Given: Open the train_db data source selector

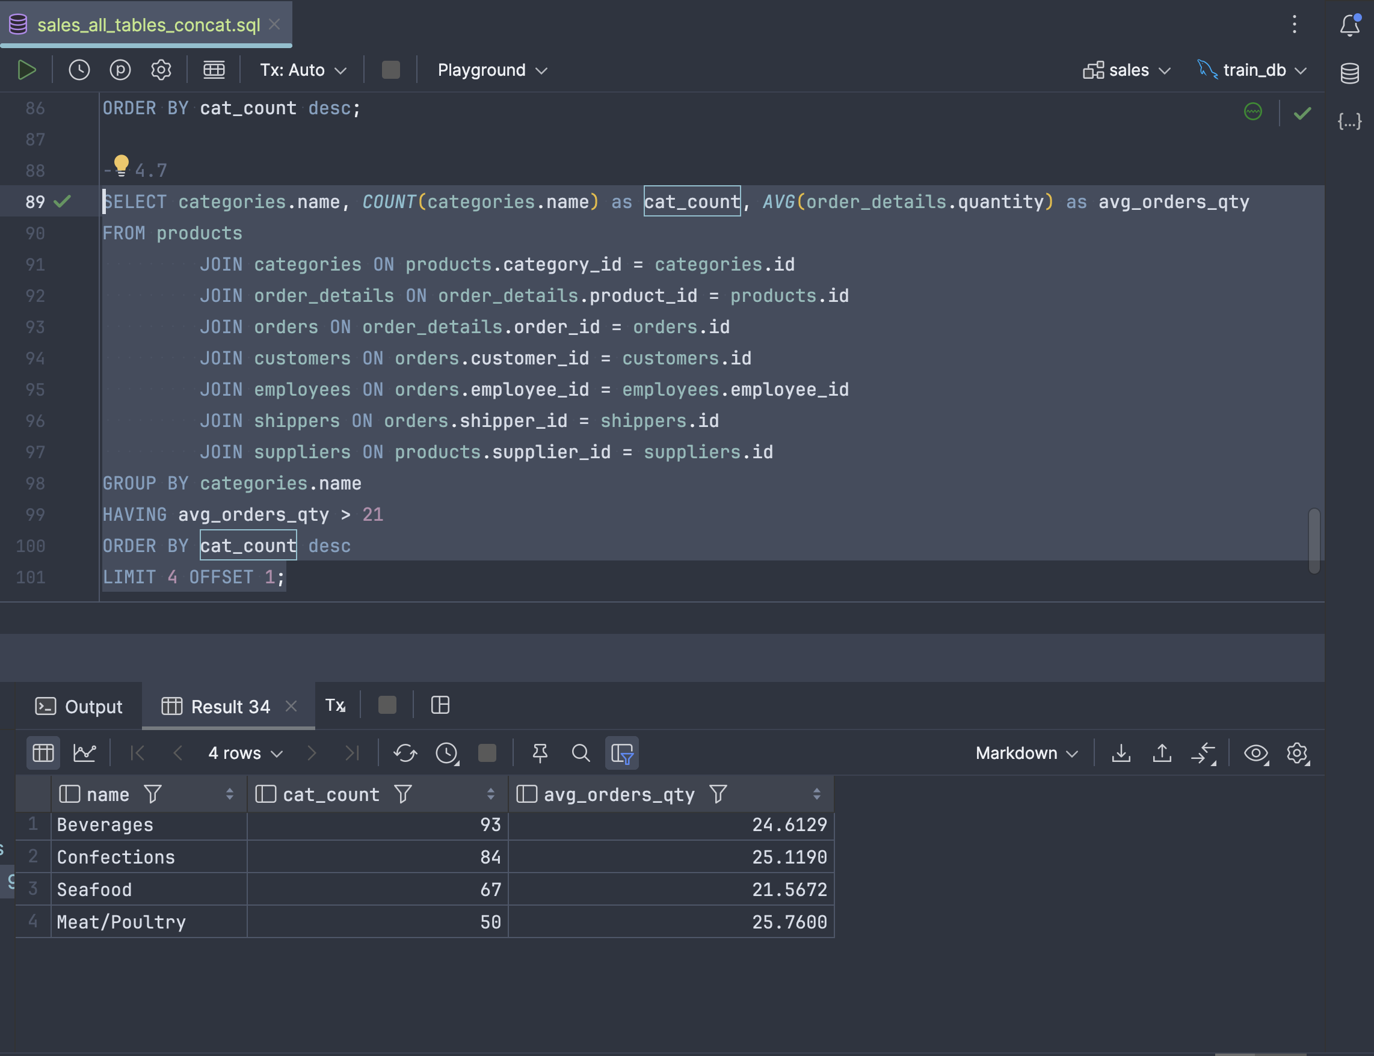Looking at the screenshot, I should click(1253, 70).
